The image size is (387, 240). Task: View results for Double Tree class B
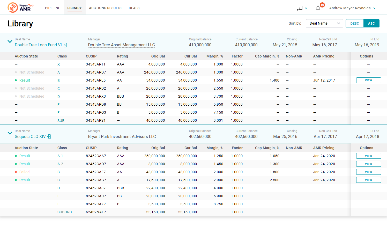[x=368, y=80]
